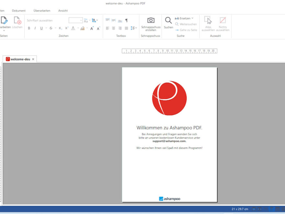Image resolution: width=285 pixels, height=214 pixels.
Task: Toggle the paragraph mark display in Textbox group
Action: (127, 19)
